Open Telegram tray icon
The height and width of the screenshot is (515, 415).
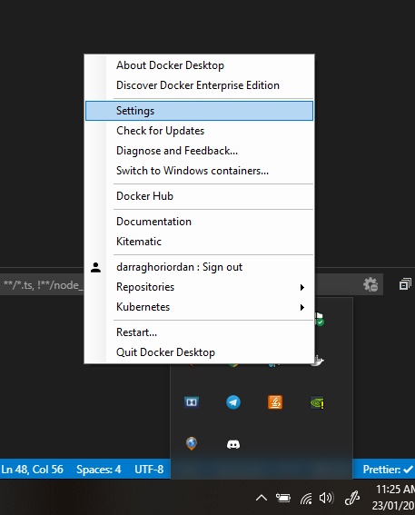tap(233, 402)
